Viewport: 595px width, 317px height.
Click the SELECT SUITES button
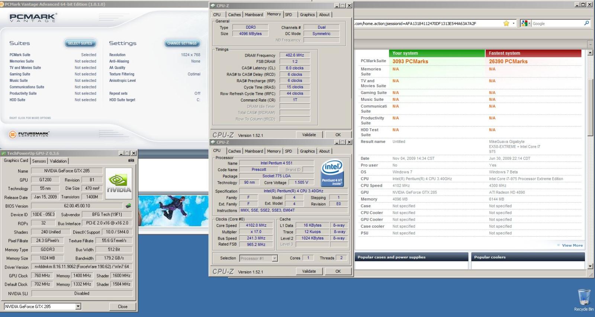[x=80, y=43]
